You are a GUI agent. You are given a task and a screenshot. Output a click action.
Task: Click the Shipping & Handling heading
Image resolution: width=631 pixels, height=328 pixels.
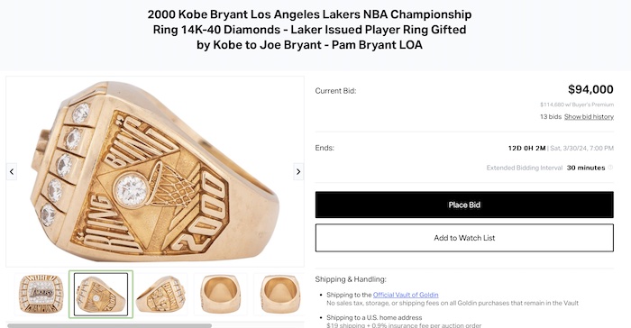(x=351, y=279)
